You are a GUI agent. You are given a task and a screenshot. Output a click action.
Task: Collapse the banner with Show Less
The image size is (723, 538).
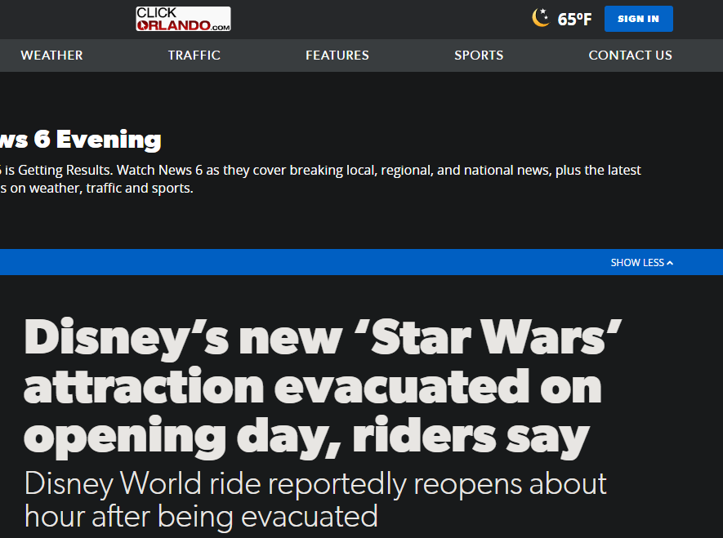click(x=637, y=263)
